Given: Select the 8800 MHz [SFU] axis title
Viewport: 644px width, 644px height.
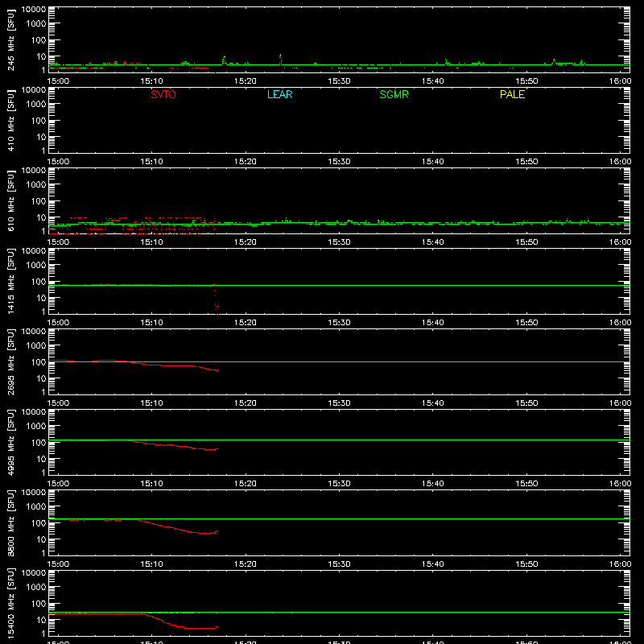Looking at the screenshot, I should pos(10,522).
